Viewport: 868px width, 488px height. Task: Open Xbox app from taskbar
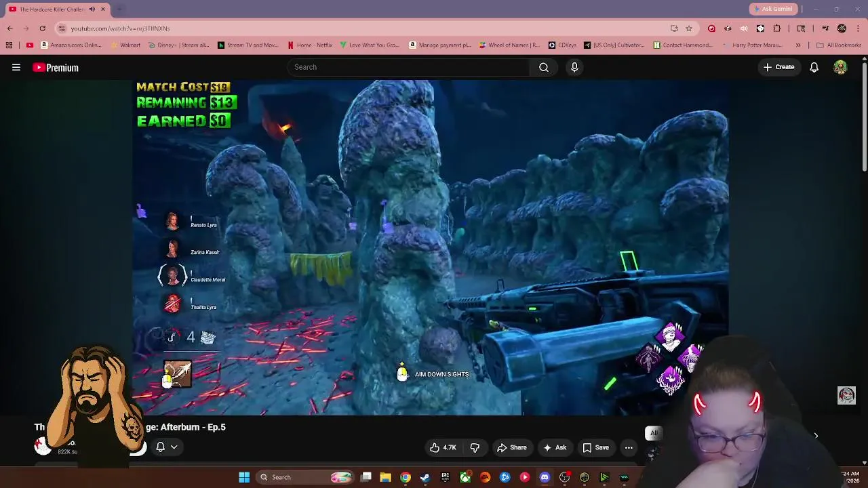pyautogui.click(x=465, y=477)
